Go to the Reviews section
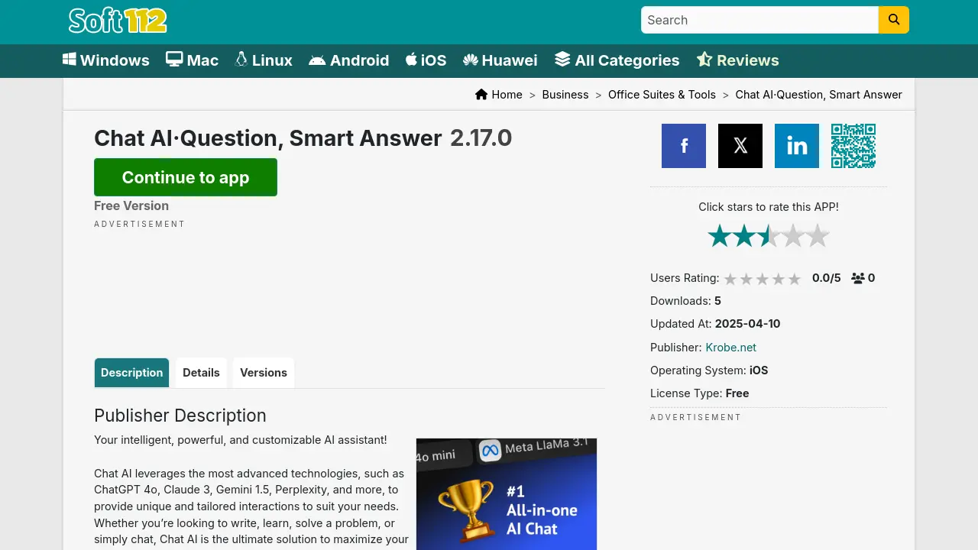 (x=738, y=60)
